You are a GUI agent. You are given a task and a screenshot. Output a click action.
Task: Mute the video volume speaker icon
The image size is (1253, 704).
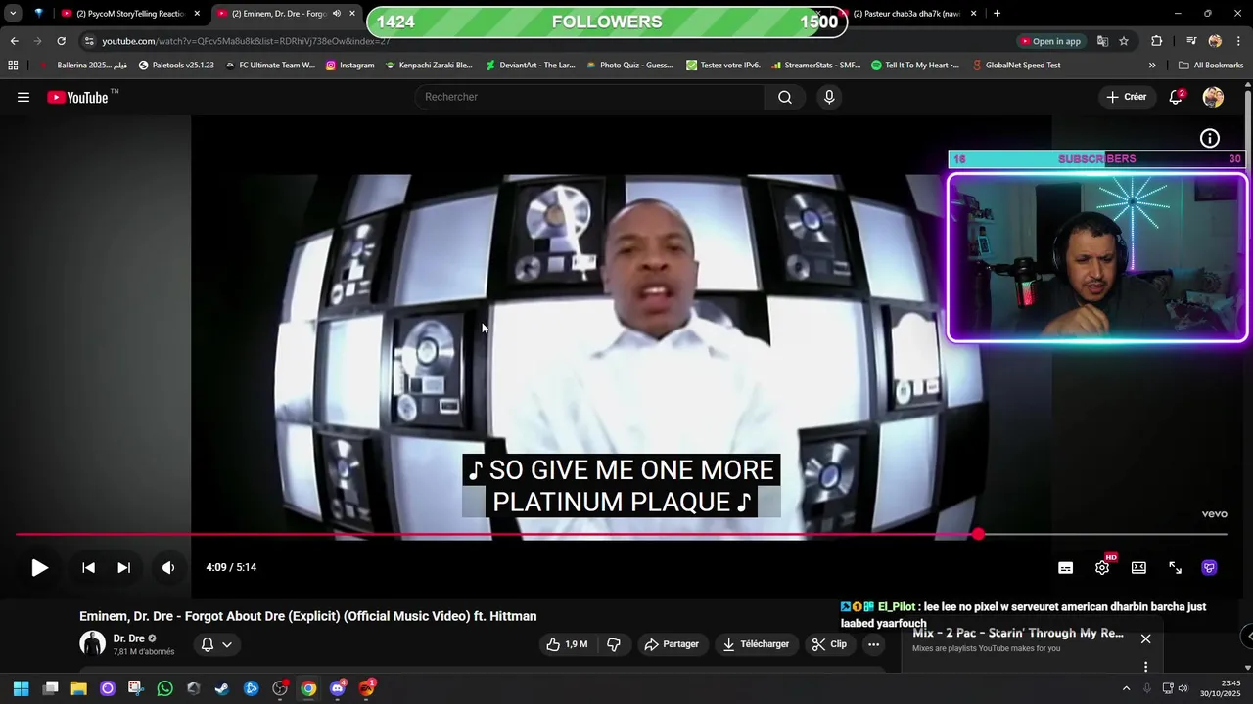click(x=168, y=567)
